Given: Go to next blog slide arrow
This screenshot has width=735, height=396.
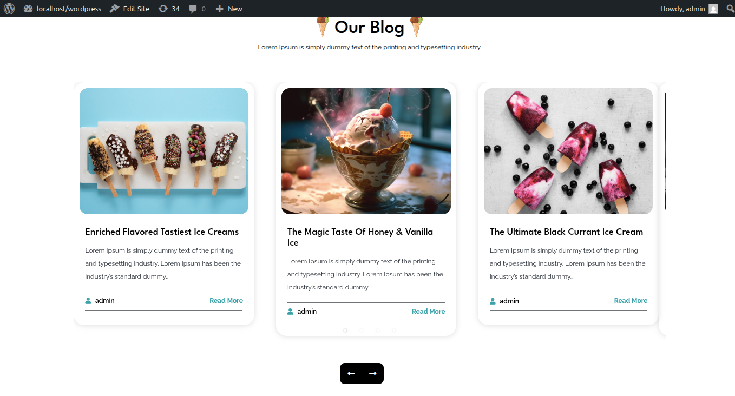Looking at the screenshot, I should coord(372,373).
